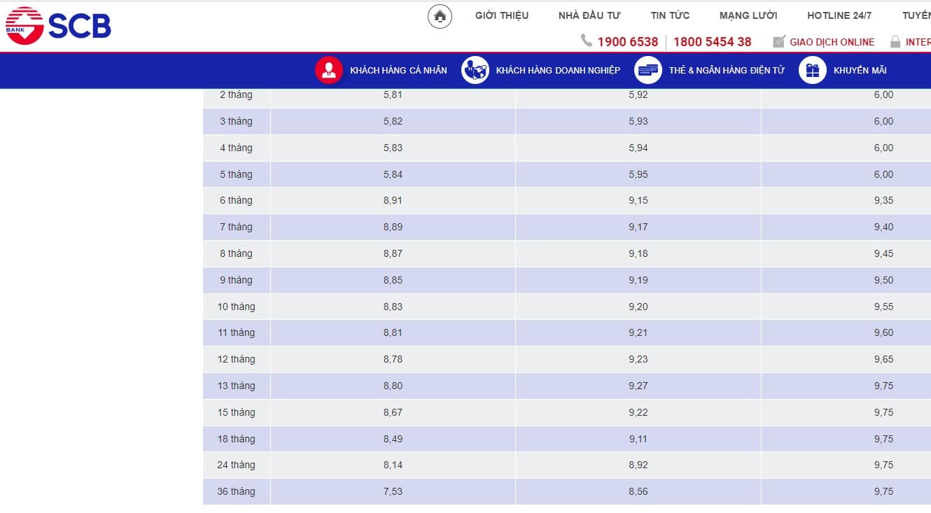Click the rate value 8,14
Image resolution: width=931 pixels, height=513 pixels.
[x=393, y=465]
